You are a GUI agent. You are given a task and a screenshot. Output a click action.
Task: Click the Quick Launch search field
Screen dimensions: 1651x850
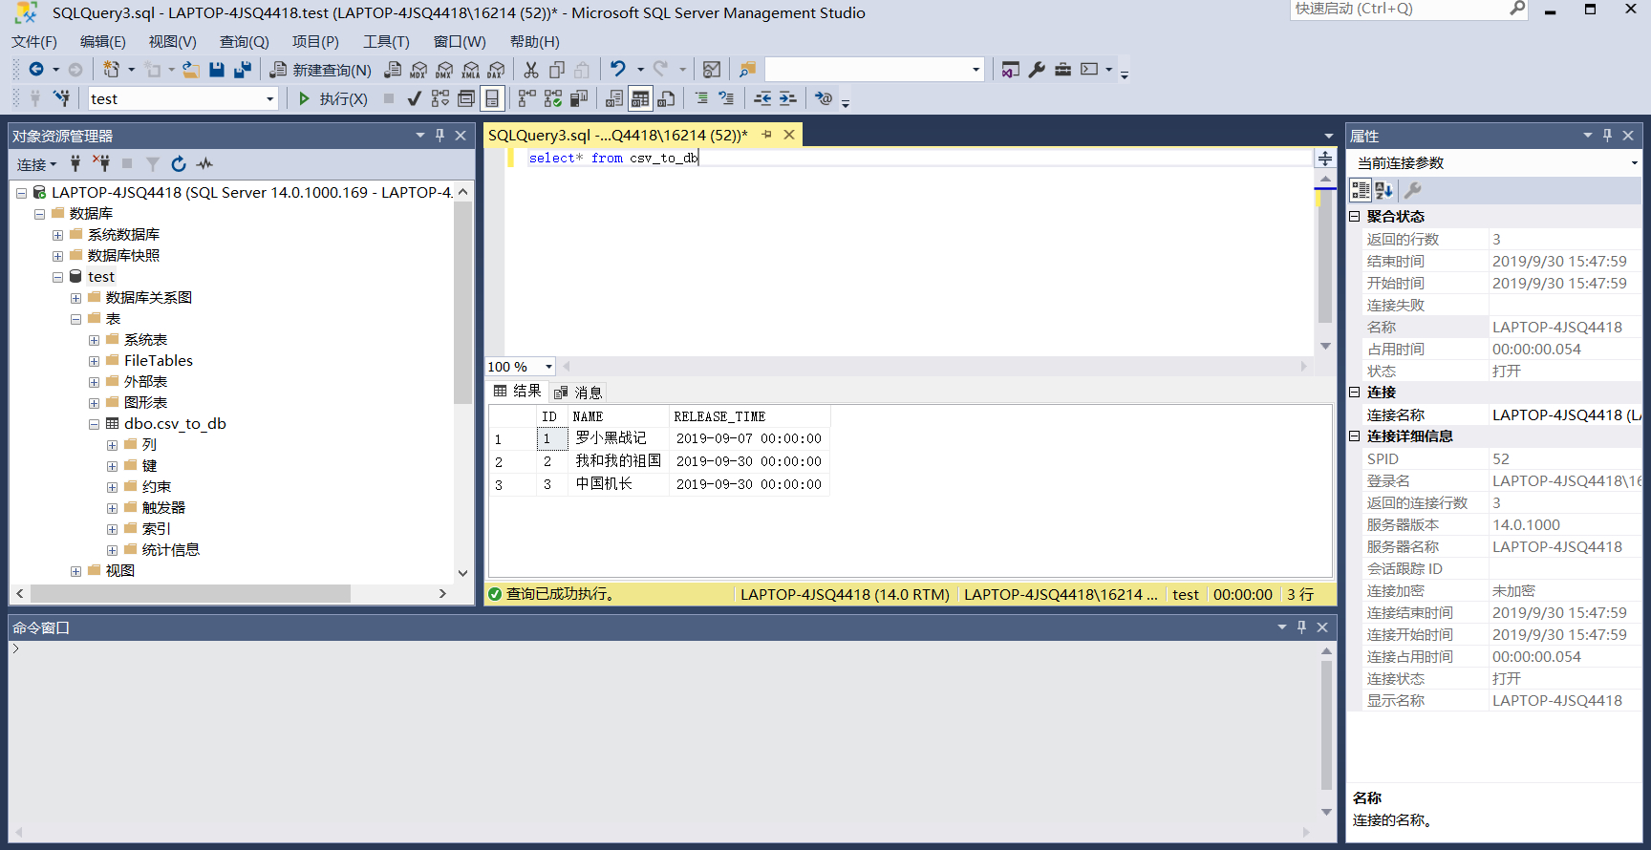tap(1399, 10)
